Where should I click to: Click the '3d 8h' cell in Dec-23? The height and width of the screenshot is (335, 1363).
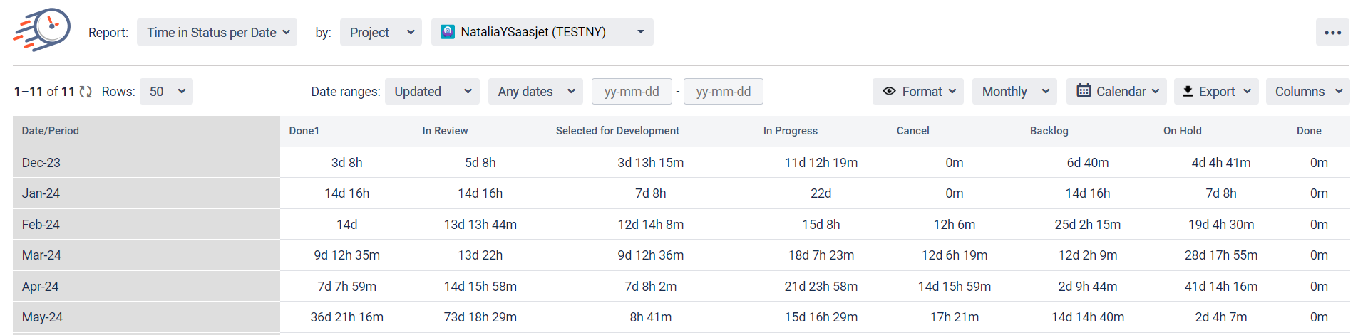pyautogui.click(x=347, y=163)
